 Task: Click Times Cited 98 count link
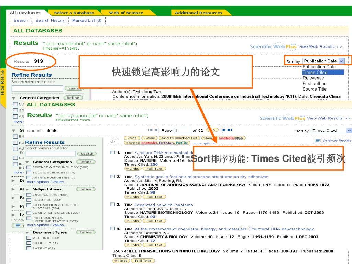tap(153, 192)
